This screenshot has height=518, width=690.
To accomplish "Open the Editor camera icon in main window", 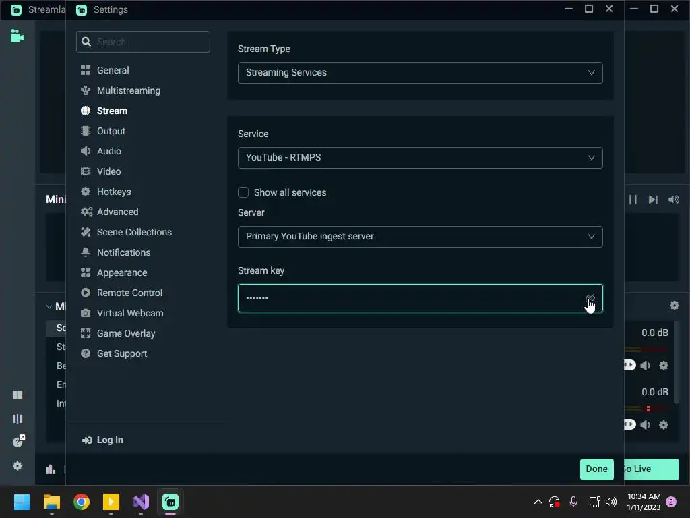I will click(17, 36).
